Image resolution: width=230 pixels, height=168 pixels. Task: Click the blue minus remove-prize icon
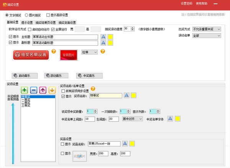coord(34,90)
